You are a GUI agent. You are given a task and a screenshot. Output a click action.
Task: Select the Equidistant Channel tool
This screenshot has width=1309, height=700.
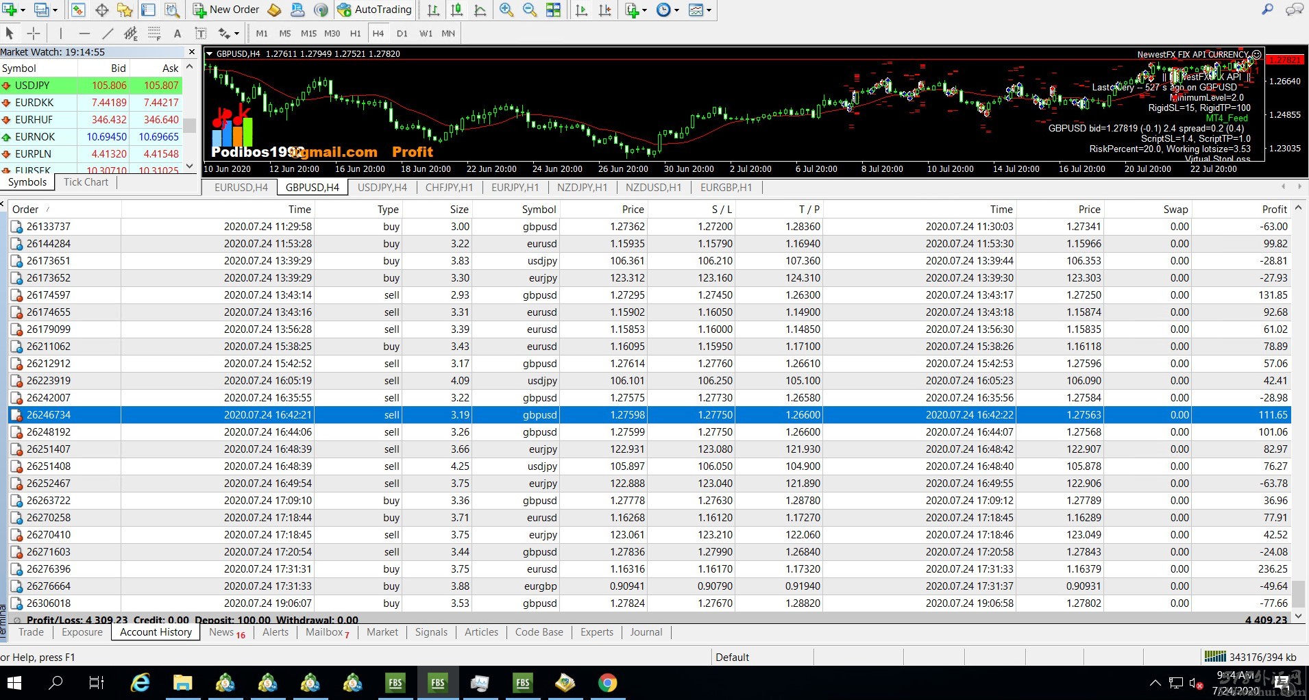click(131, 33)
